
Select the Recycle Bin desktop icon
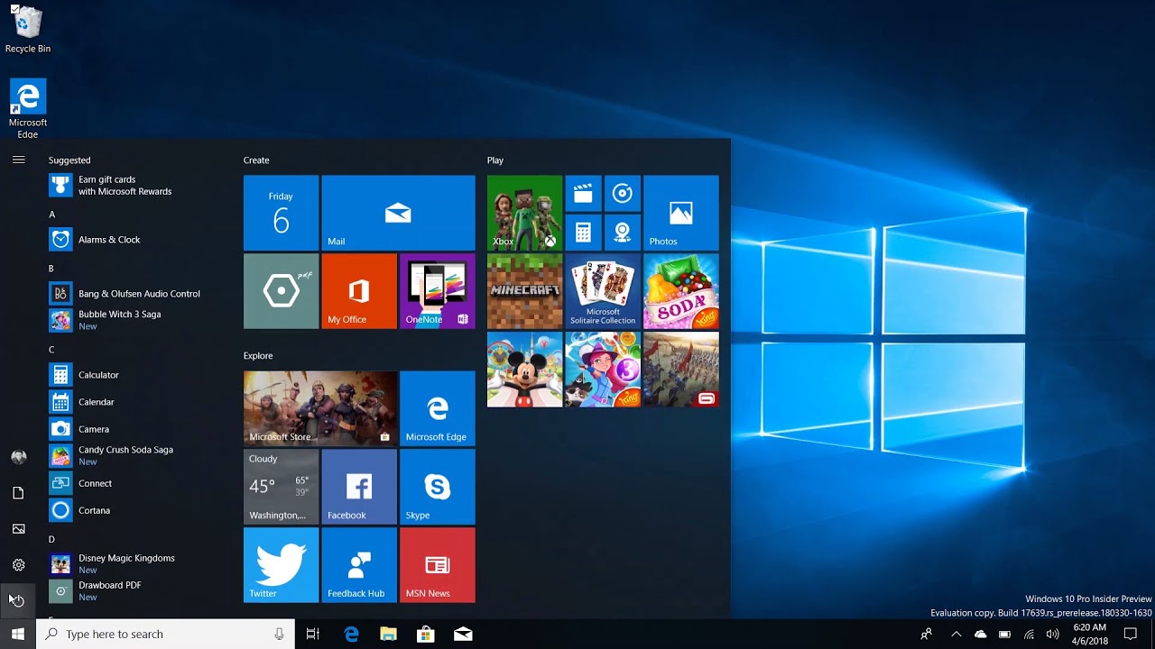(x=28, y=30)
